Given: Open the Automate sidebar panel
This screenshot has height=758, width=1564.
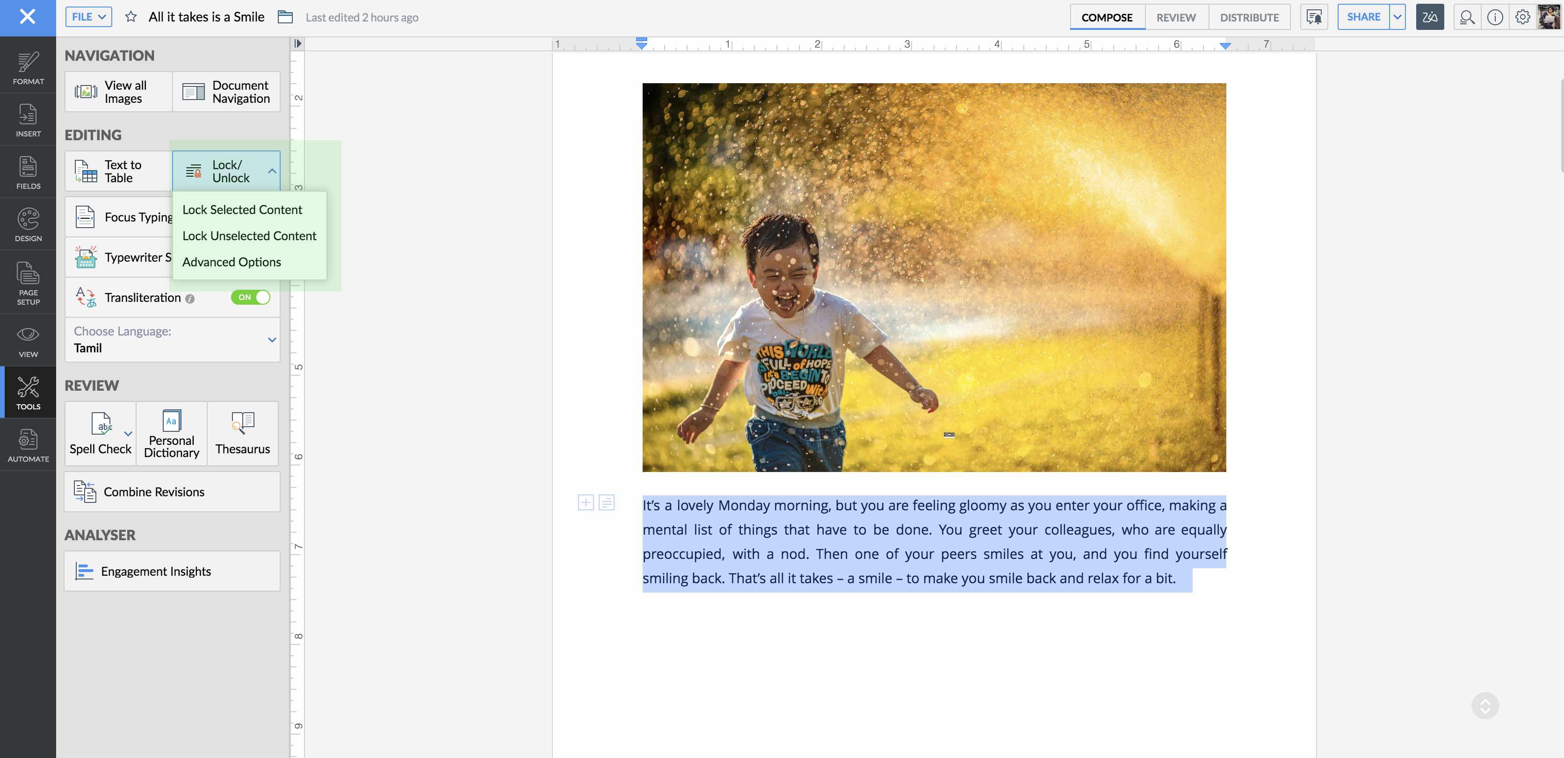Looking at the screenshot, I should 28,445.
